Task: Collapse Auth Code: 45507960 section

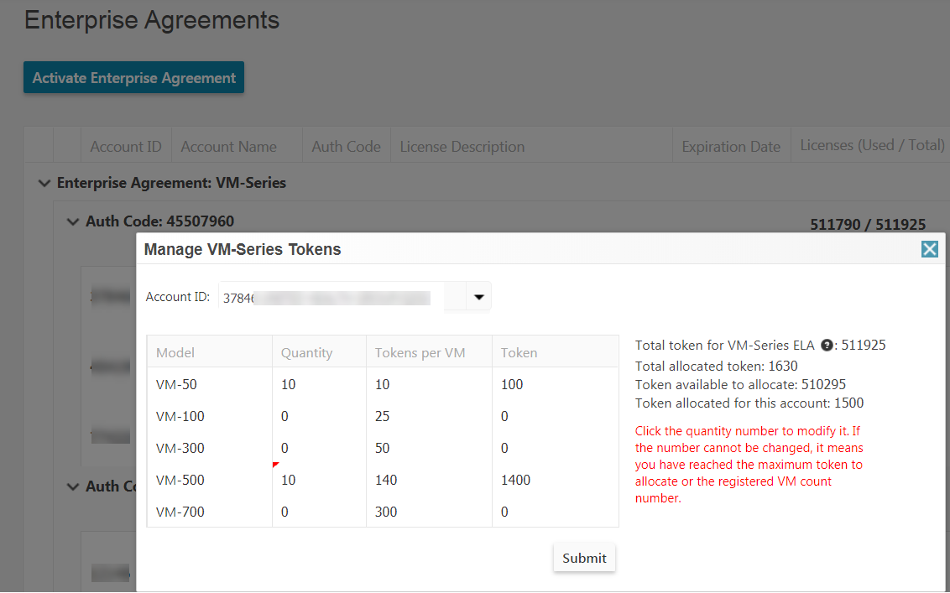Action: tap(73, 221)
